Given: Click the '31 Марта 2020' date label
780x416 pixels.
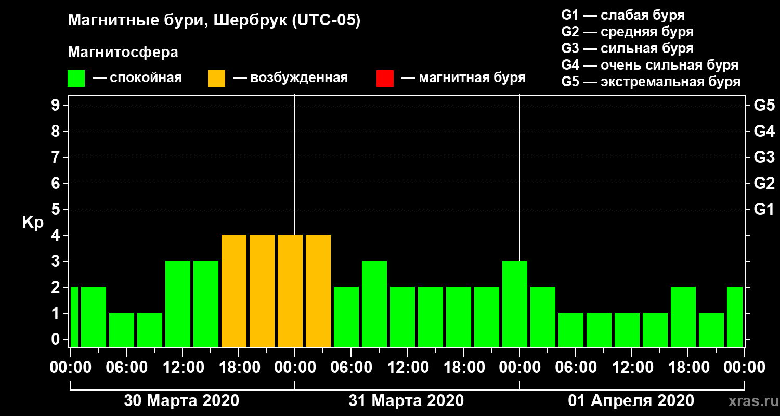Looking at the screenshot, I should click(406, 400).
